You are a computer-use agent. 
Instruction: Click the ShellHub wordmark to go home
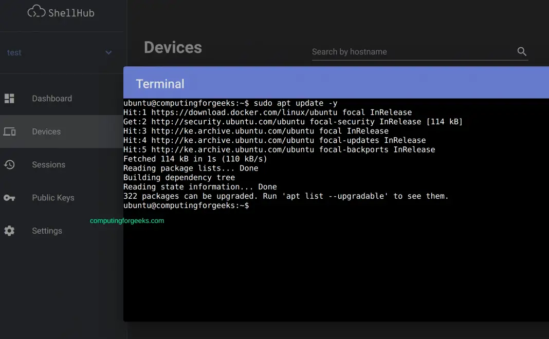(x=71, y=12)
